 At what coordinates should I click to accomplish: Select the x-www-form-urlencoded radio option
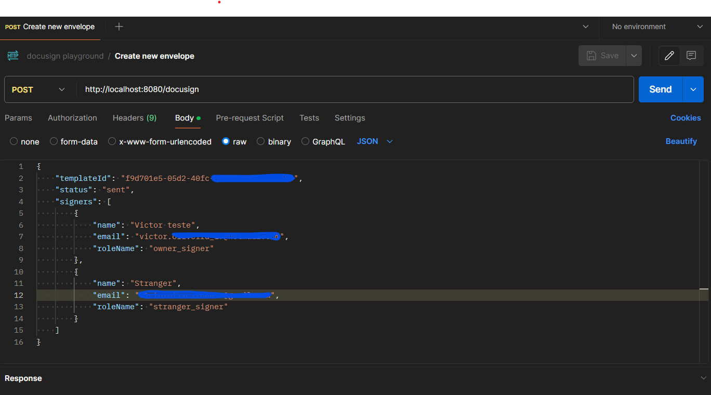tap(112, 141)
